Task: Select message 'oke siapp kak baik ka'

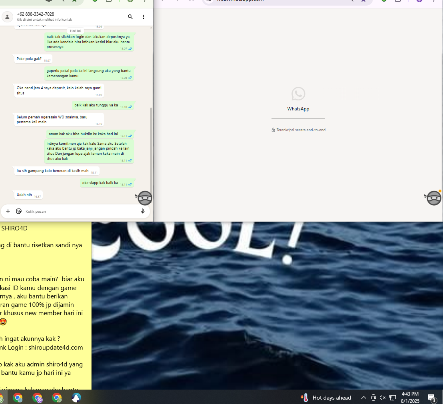Action: coord(107,183)
